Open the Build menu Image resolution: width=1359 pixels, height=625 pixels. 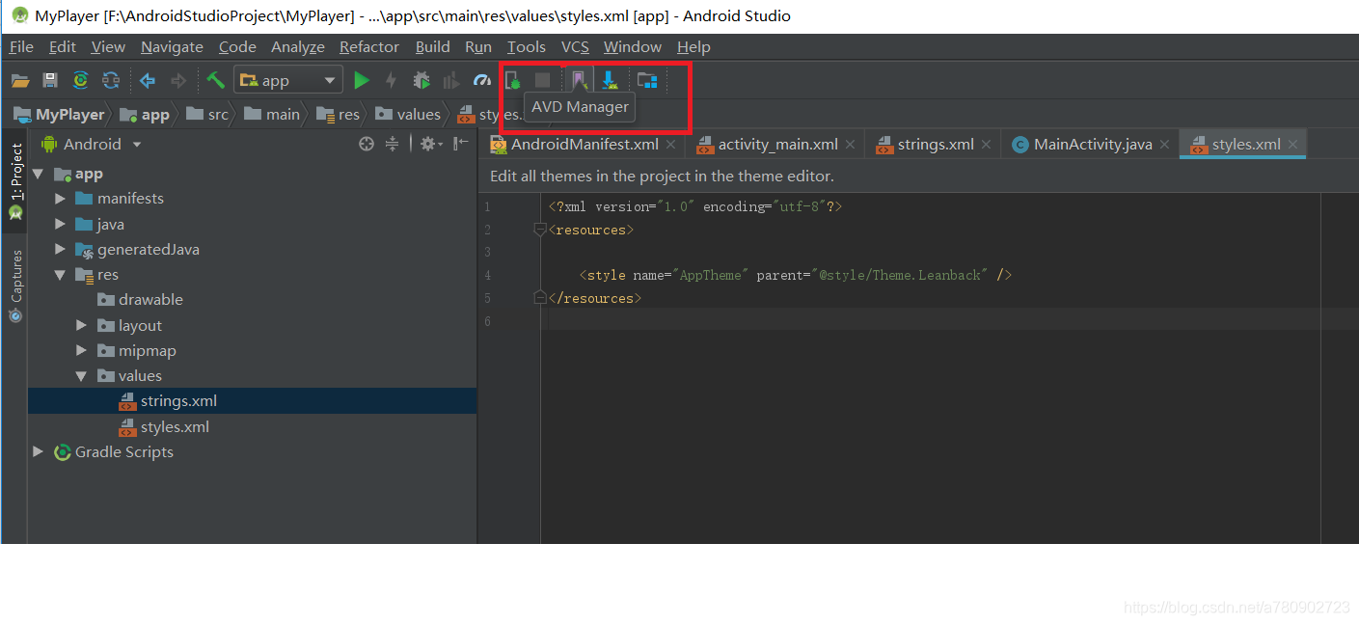point(433,46)
